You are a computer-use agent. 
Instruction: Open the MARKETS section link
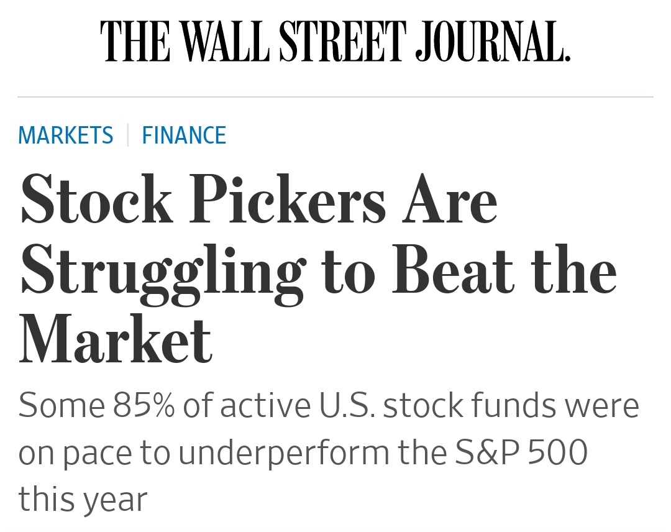tap(66, 135)
